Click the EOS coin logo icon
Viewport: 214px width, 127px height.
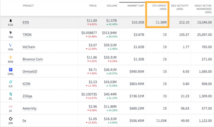click(11, 20)
